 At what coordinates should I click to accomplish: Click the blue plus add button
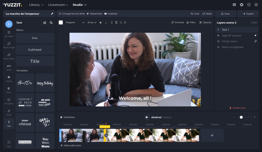pos(9,24)
